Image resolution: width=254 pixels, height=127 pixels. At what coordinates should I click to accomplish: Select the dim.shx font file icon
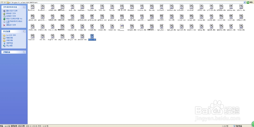152,7
